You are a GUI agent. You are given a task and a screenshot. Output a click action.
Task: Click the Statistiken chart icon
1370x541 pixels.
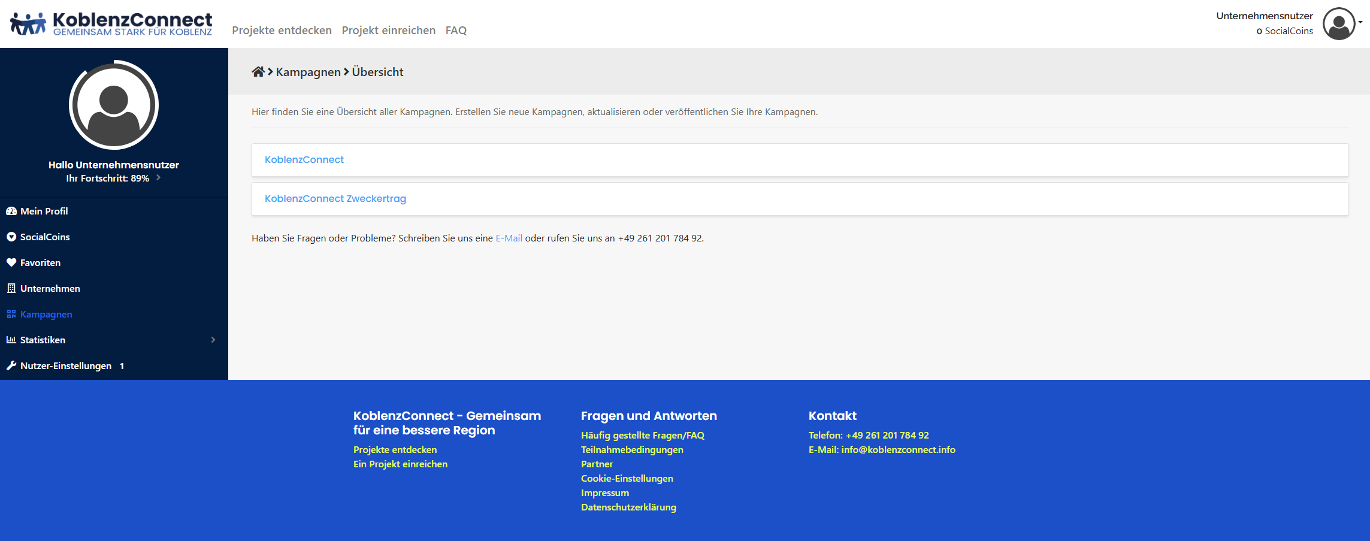click(x=11, y=340)
